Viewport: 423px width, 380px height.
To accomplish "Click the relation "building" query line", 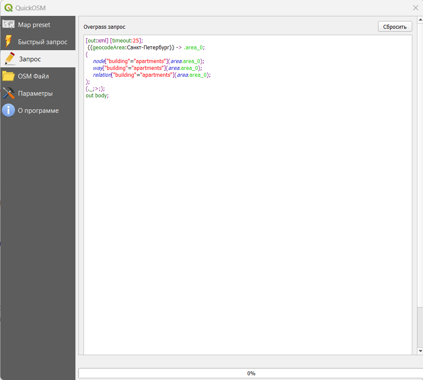I will 152,75.
